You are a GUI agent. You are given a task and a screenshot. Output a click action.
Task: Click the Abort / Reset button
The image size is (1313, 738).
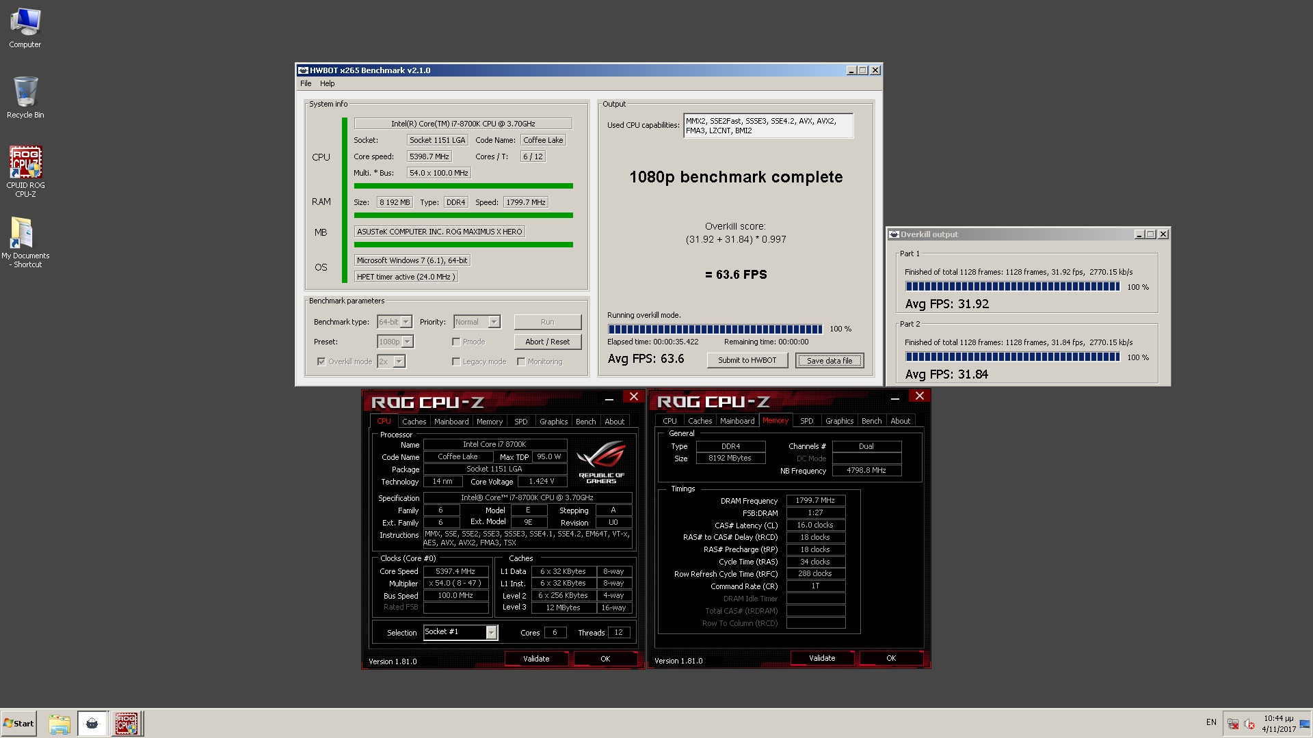[x=548, y=342]
